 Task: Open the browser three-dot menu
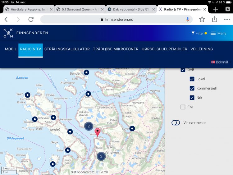227,19
